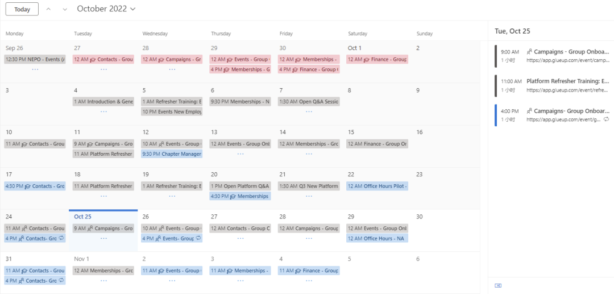The image size is (614, 294).
Task: Expand more events under Oct 25
Action: tap(103, 238)
